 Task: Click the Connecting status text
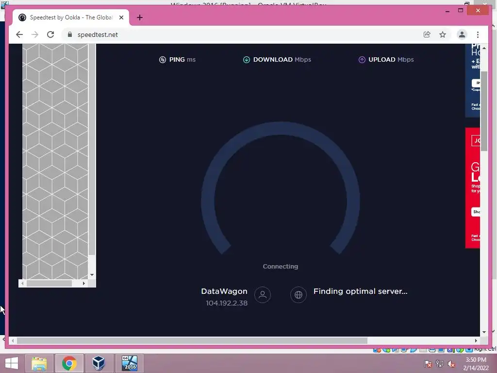click(281, 267)
